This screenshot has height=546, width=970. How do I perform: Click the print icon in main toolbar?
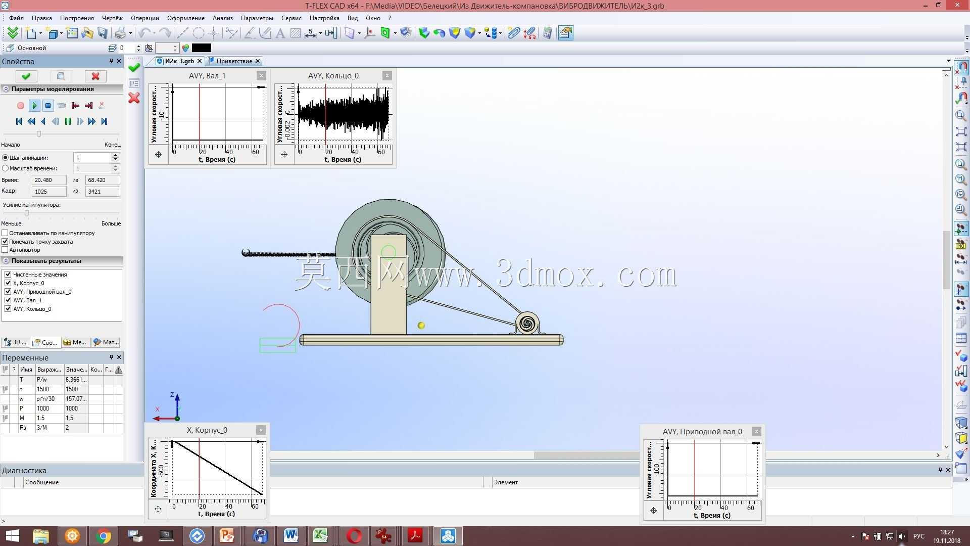coord(120,33)
